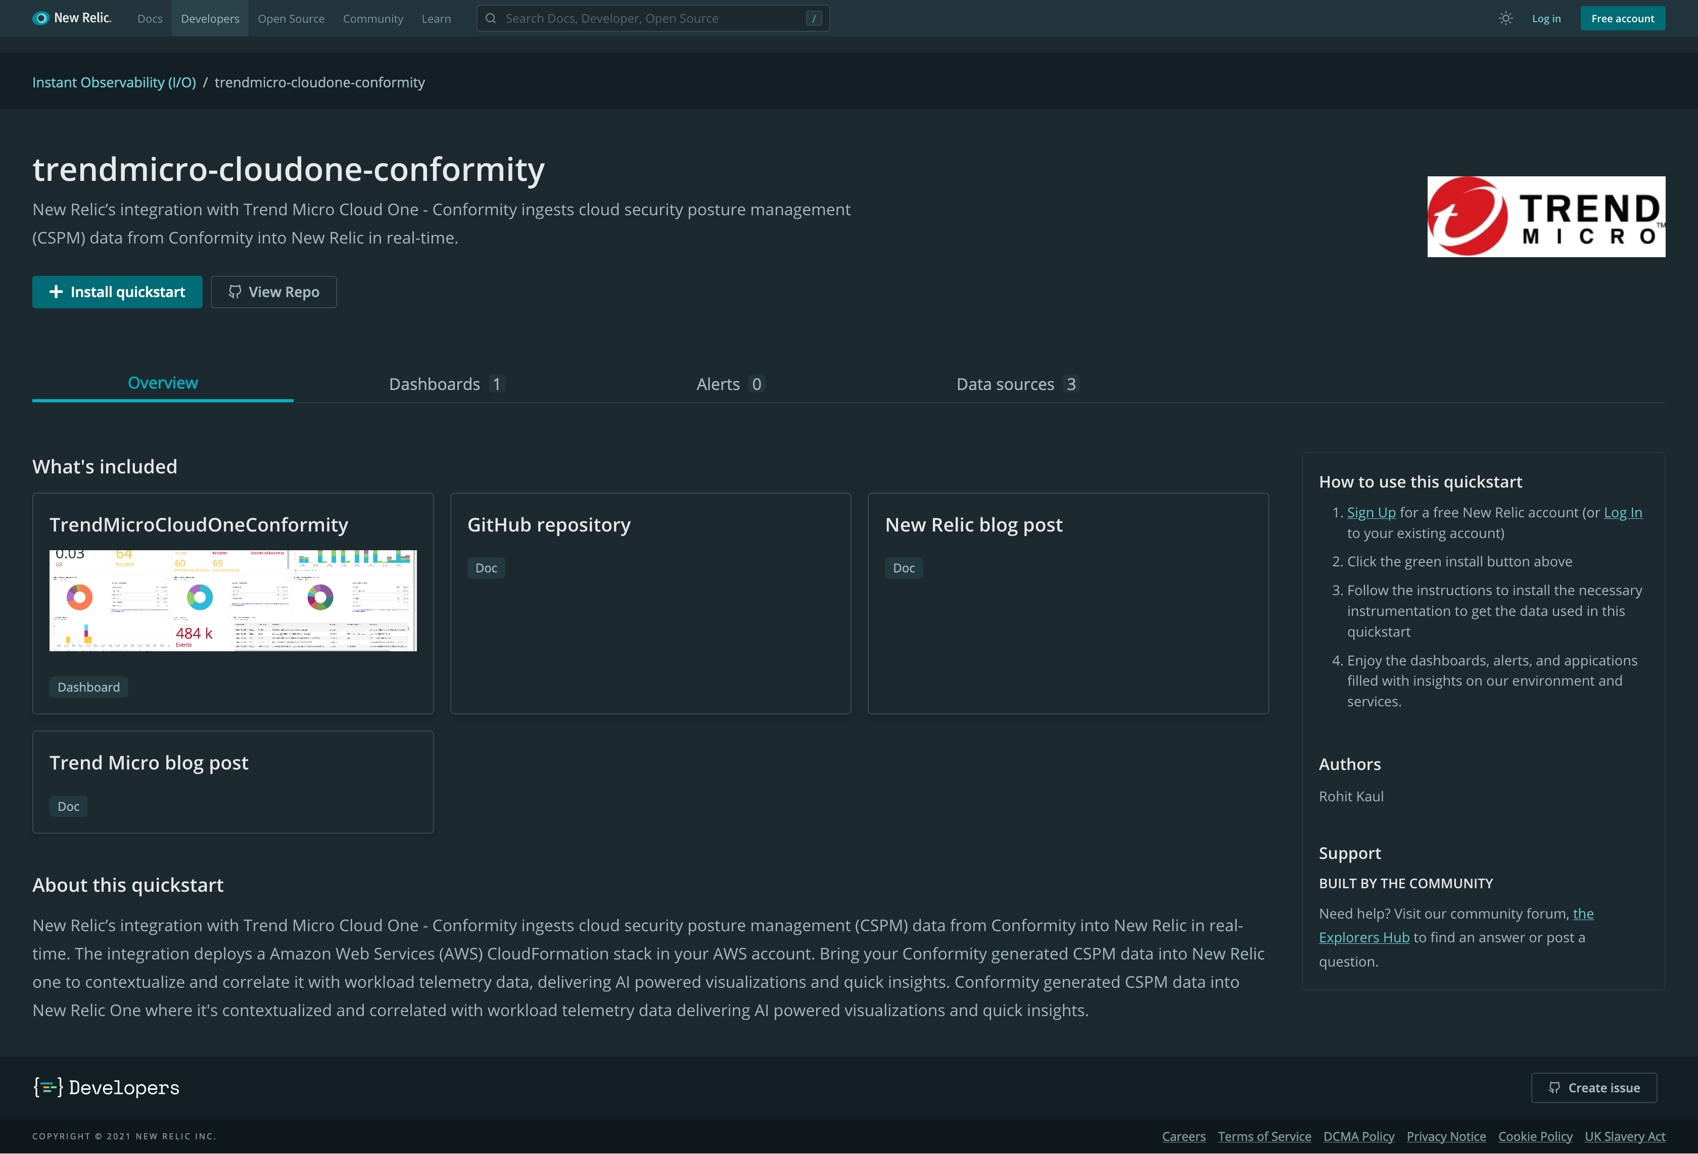Viewport: 1698px width, 1154px height.
Task: Click the GitHub icon on View Repo
Action: coord(234,292)
